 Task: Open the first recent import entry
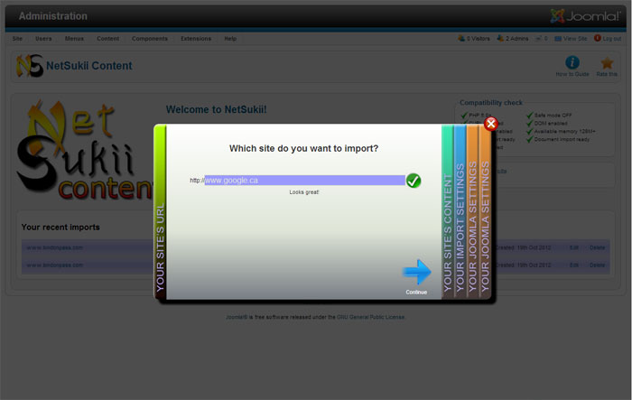click(x=54, y=247)
